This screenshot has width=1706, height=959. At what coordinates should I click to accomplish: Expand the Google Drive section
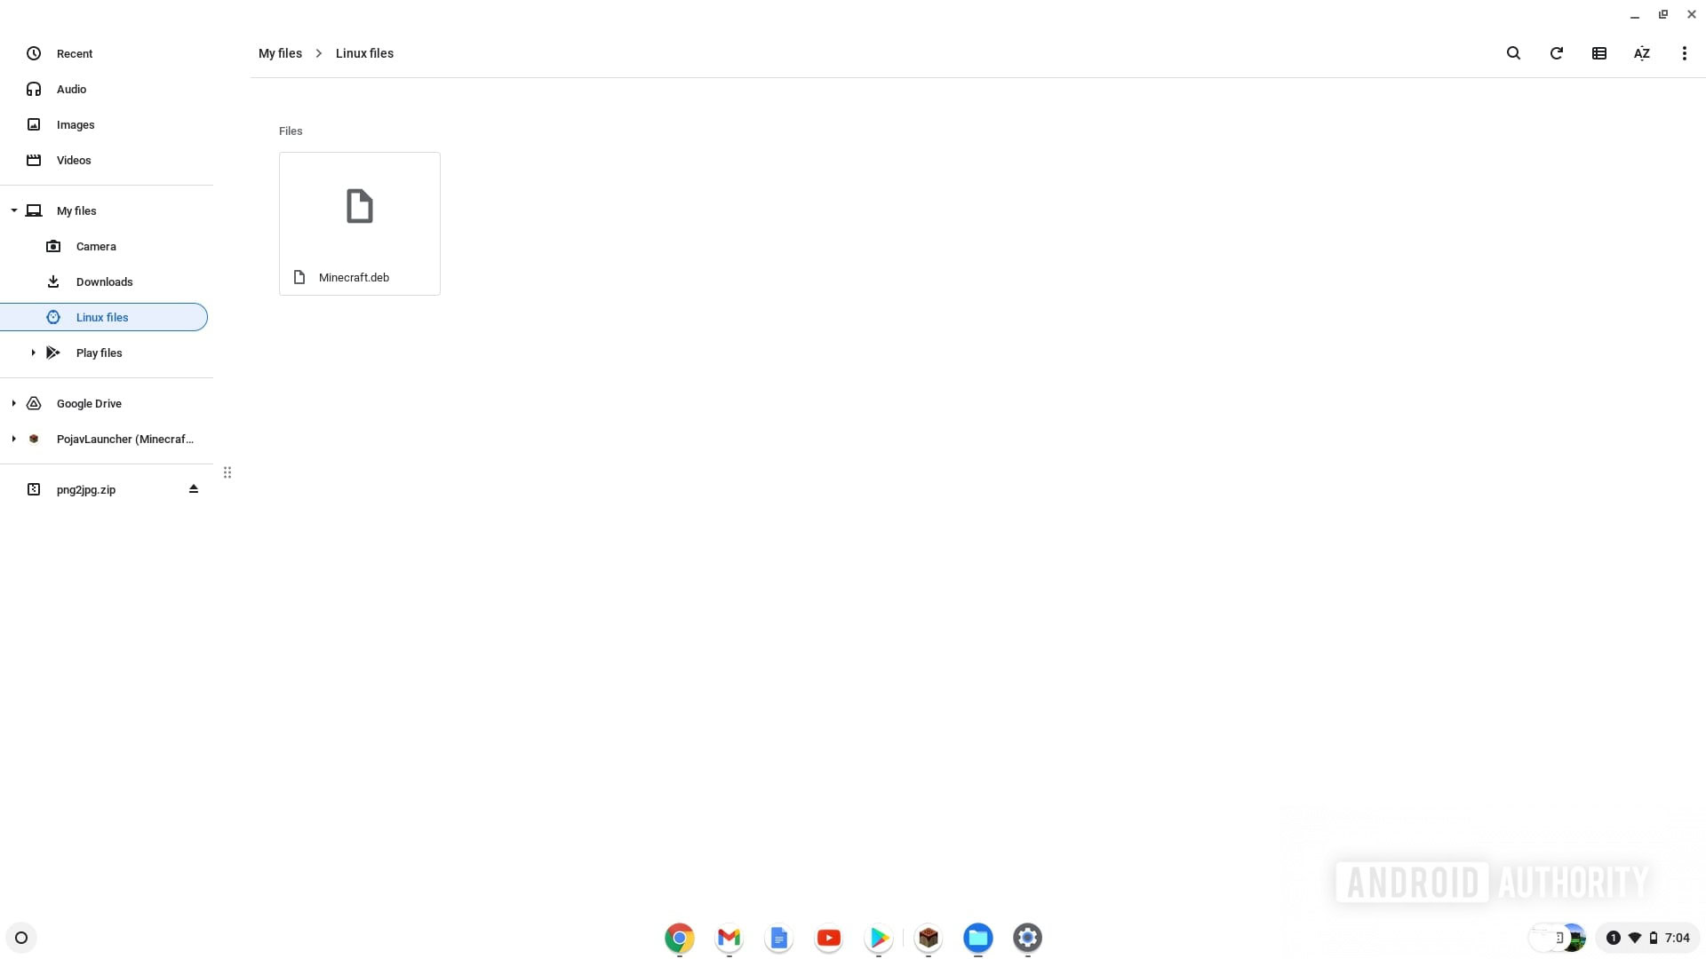pyautogui.click(x=13, y=403)
